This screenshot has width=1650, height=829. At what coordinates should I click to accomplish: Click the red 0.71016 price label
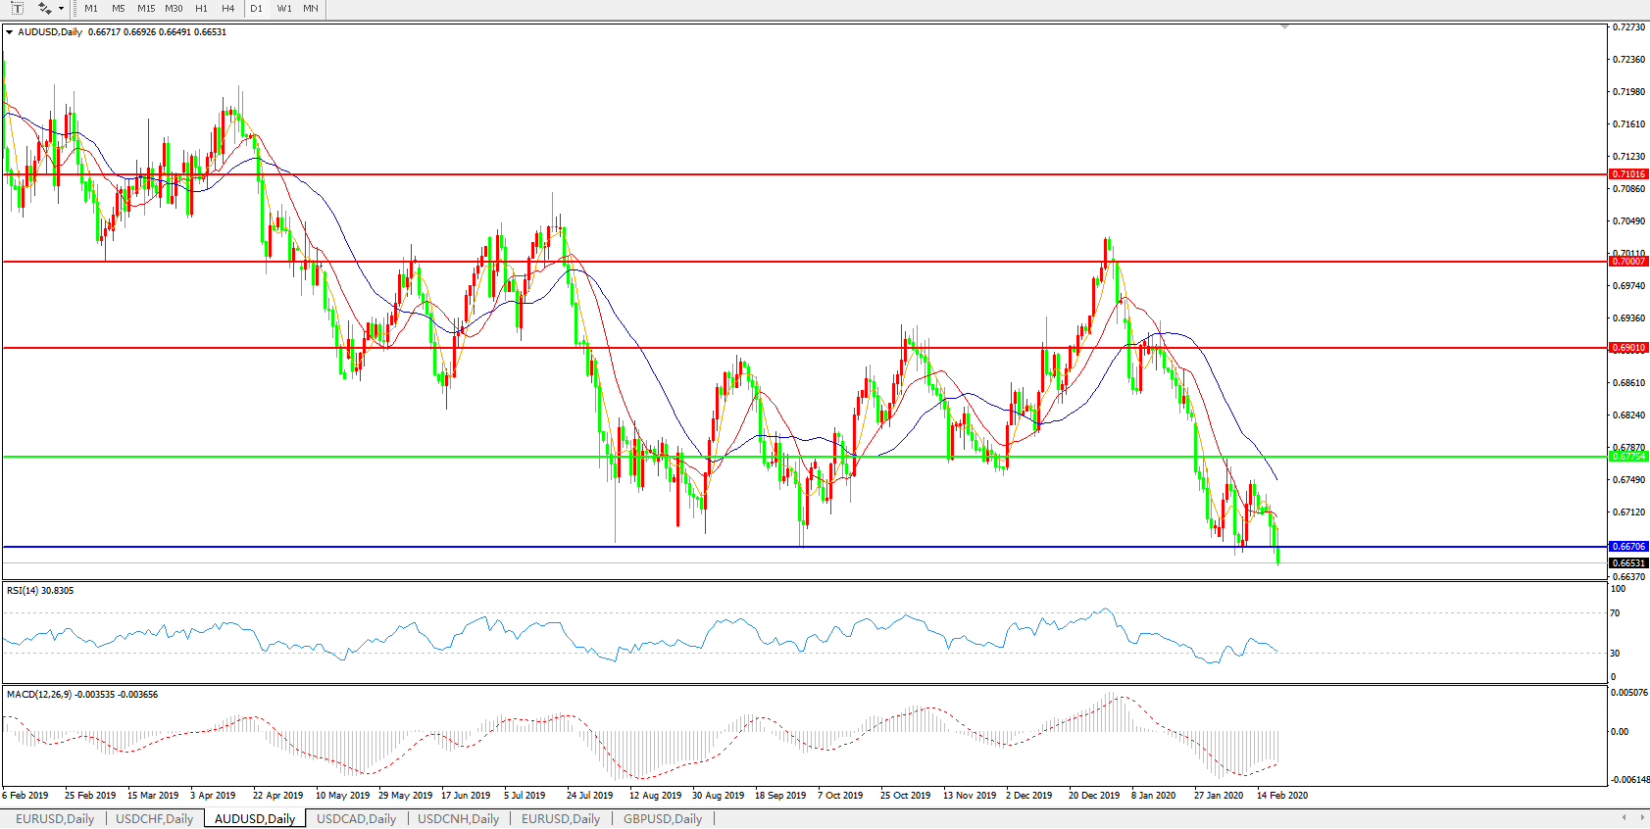[x=1628, y=174]
